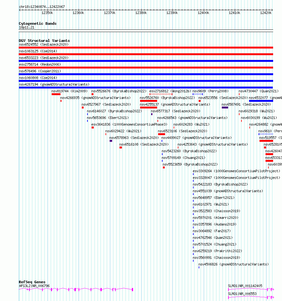Select nsv5648957 (Ebert2021) label
Image resolution: width=282 pixels, height=301 pixels.
click(x=214, y=198)
